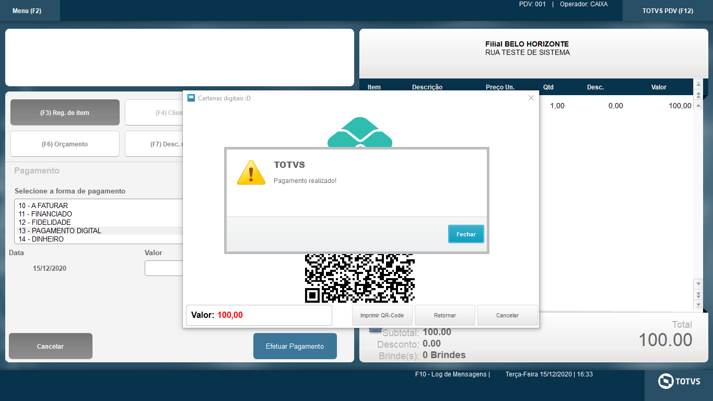Click Imprimir QR-Code button
713x401 pixels.
tap(382, 315)
